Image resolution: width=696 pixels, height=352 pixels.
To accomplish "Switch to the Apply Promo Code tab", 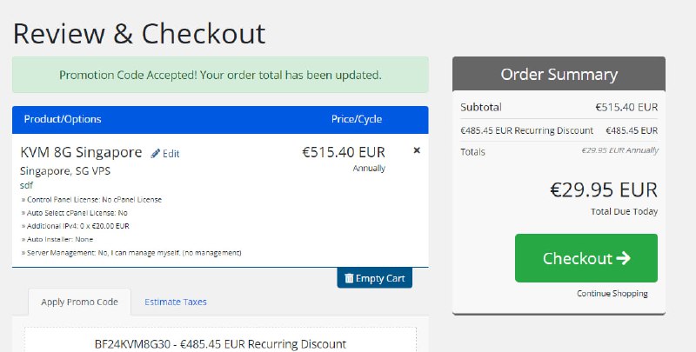I will coord(79,302).
